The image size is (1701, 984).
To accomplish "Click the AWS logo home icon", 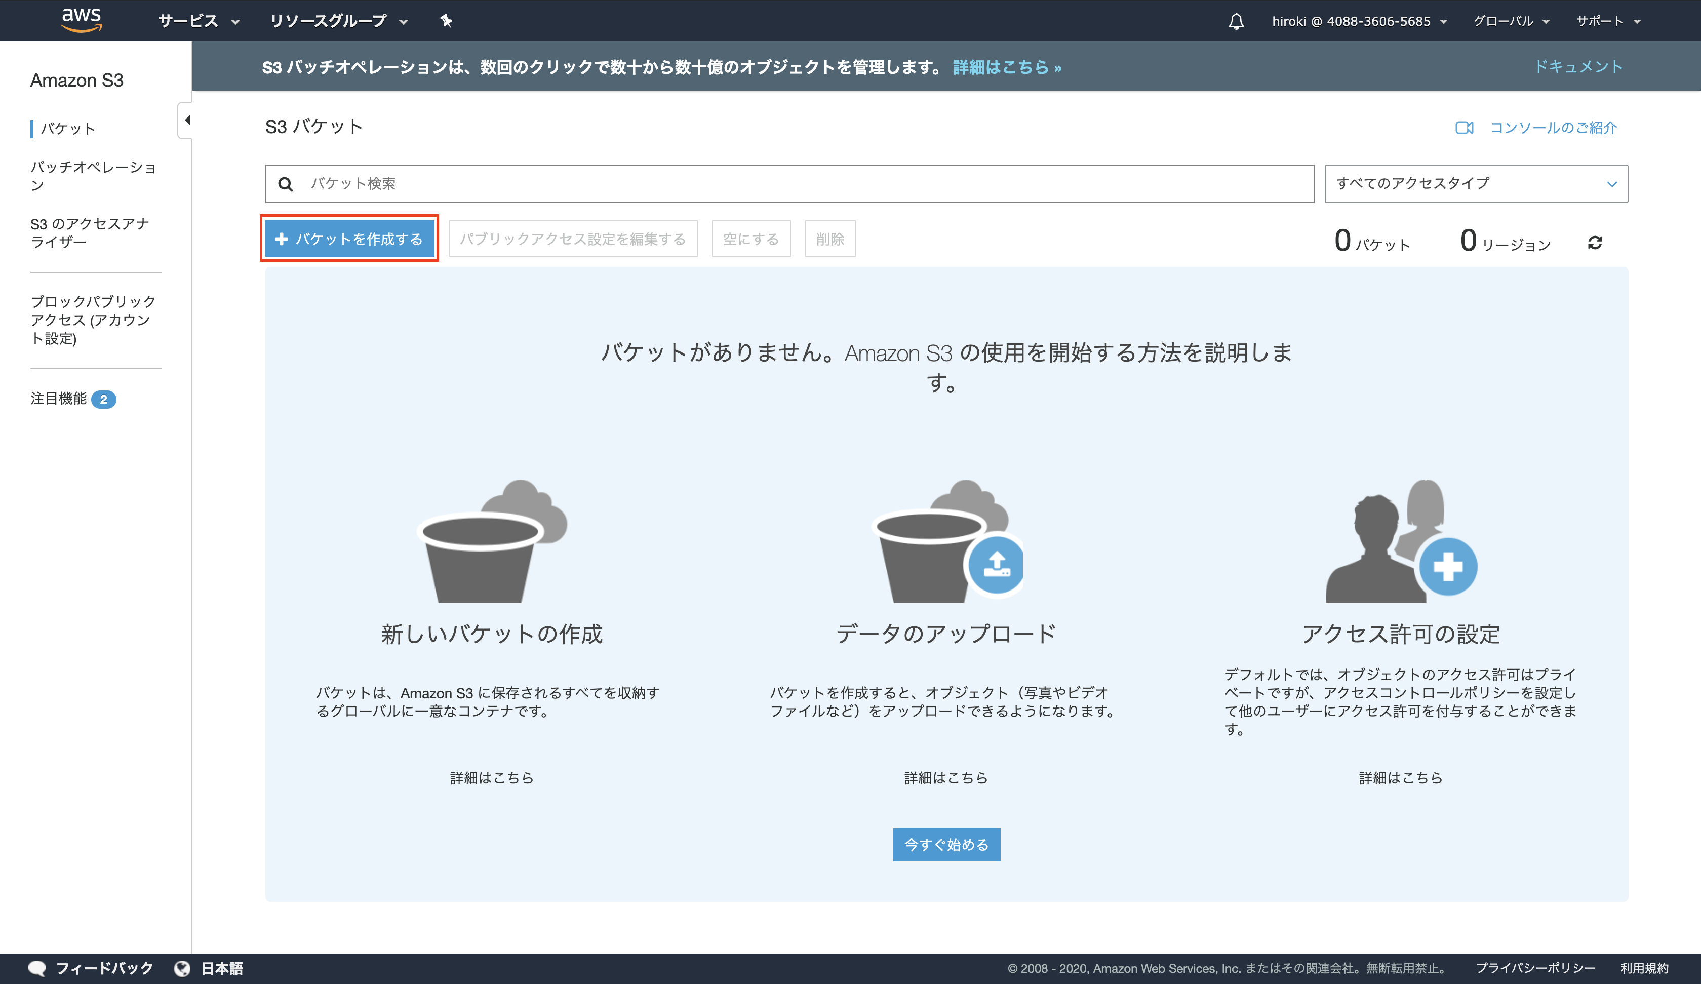I will click(x=81, y=20).
